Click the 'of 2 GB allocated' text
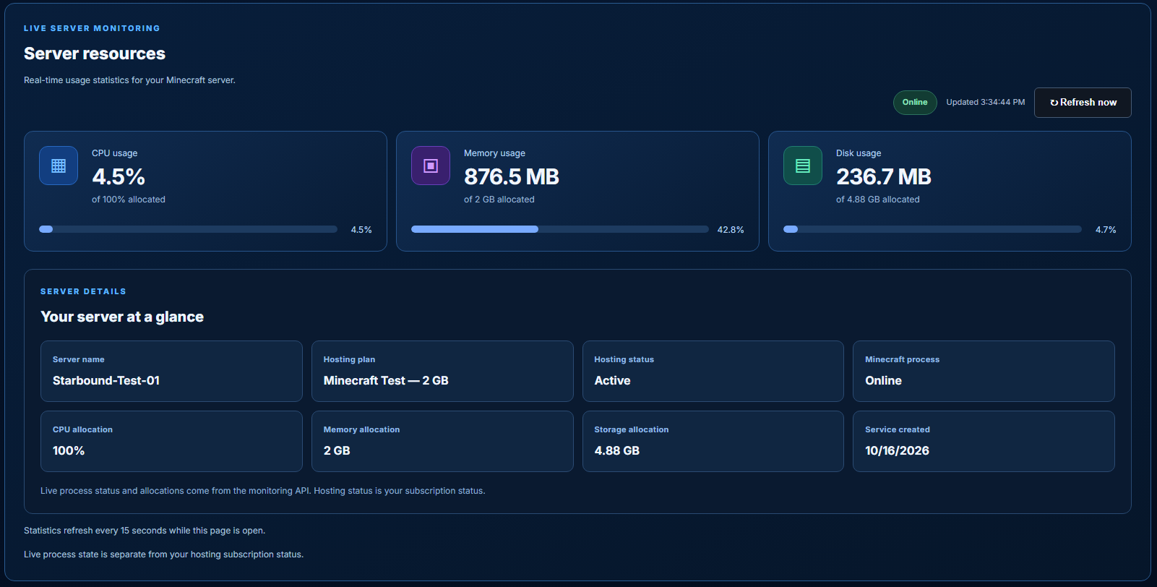This screenshot has width=1157, height=587. pyautogui.click(x=499, y=200)
